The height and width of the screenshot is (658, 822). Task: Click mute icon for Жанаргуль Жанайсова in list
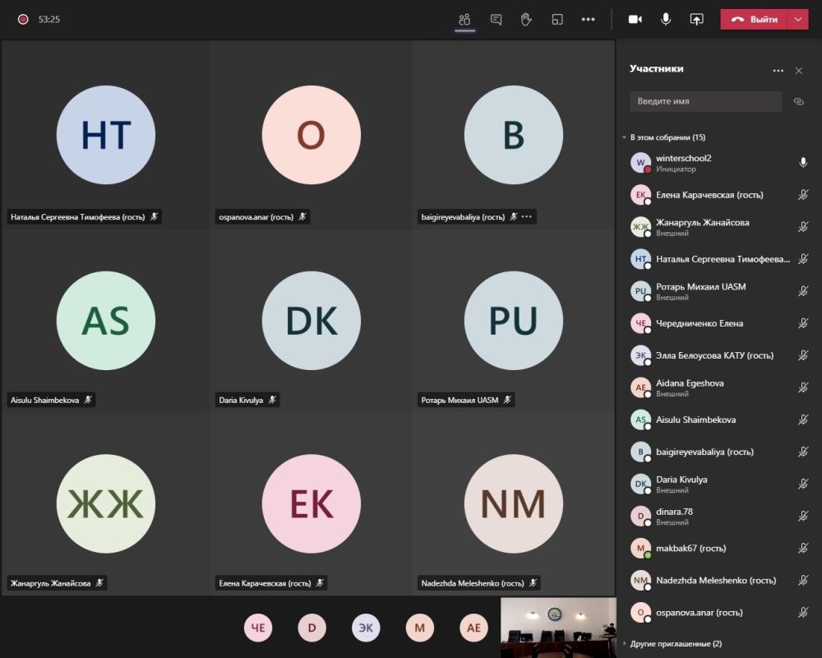click(x=802, y=227)
